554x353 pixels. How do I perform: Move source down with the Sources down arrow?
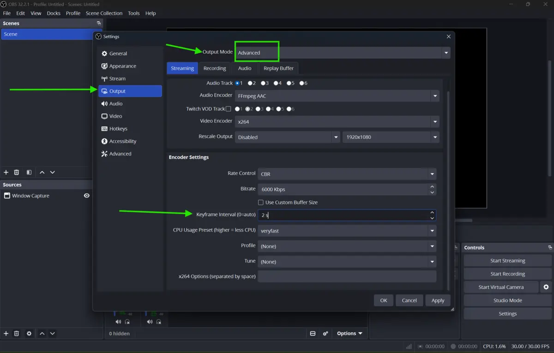point(53,333)
